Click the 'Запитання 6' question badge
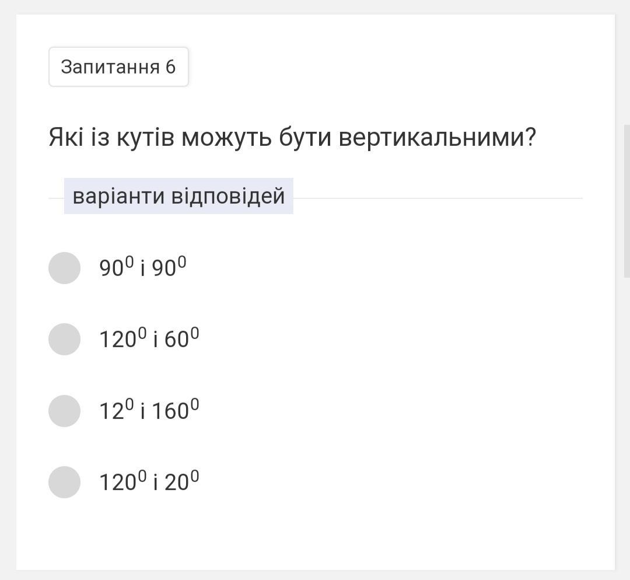 coord(118,67)
